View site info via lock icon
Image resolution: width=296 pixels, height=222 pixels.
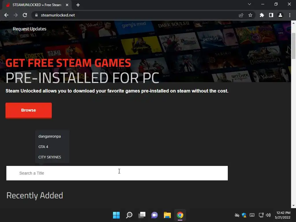coord(36,15)
